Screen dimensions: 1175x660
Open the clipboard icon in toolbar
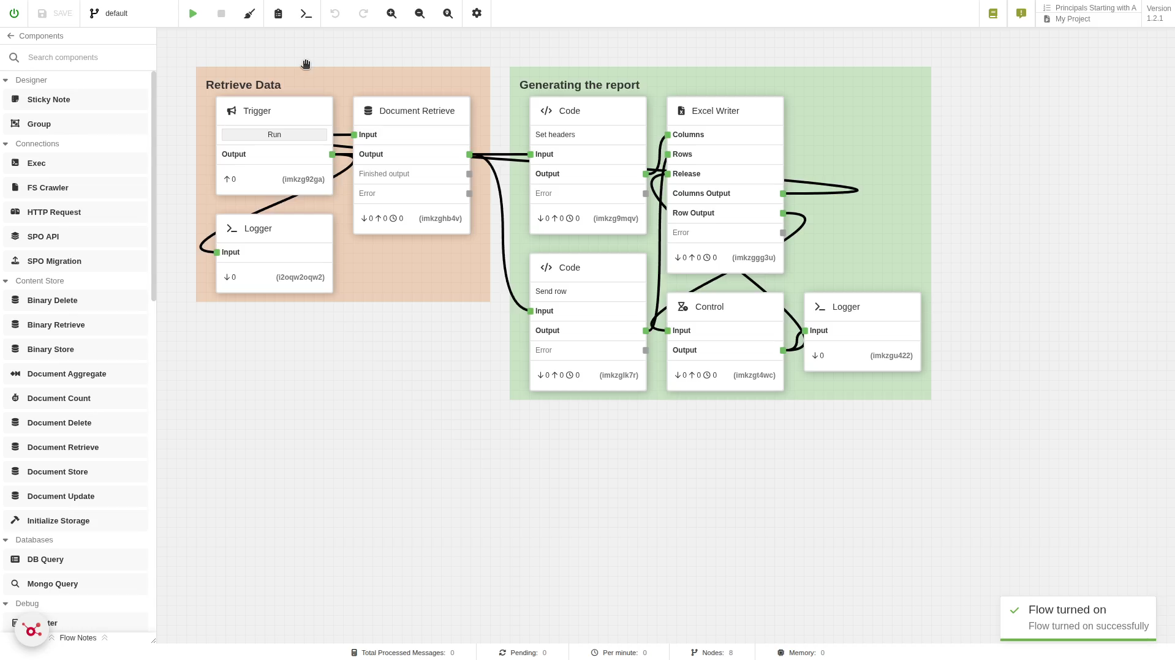(x=278, y=13)
